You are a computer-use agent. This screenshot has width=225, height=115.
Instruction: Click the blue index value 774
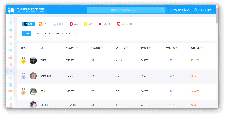click(172, 60)
